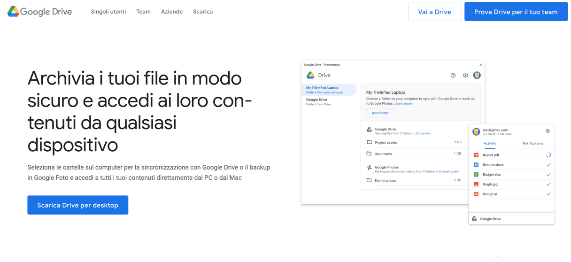Select the Resume.docx file name

[493, 165]
